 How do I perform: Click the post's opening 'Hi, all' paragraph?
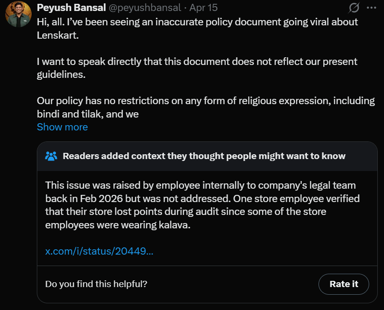pos(197,22)
